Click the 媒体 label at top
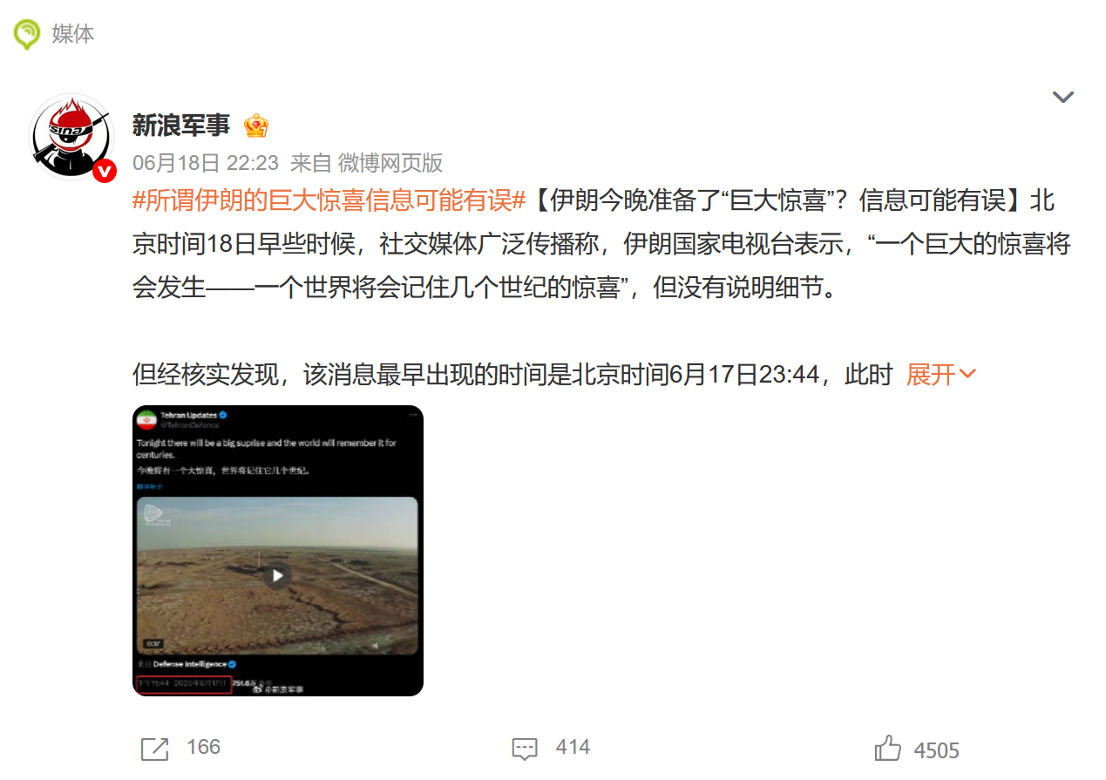 73,34
